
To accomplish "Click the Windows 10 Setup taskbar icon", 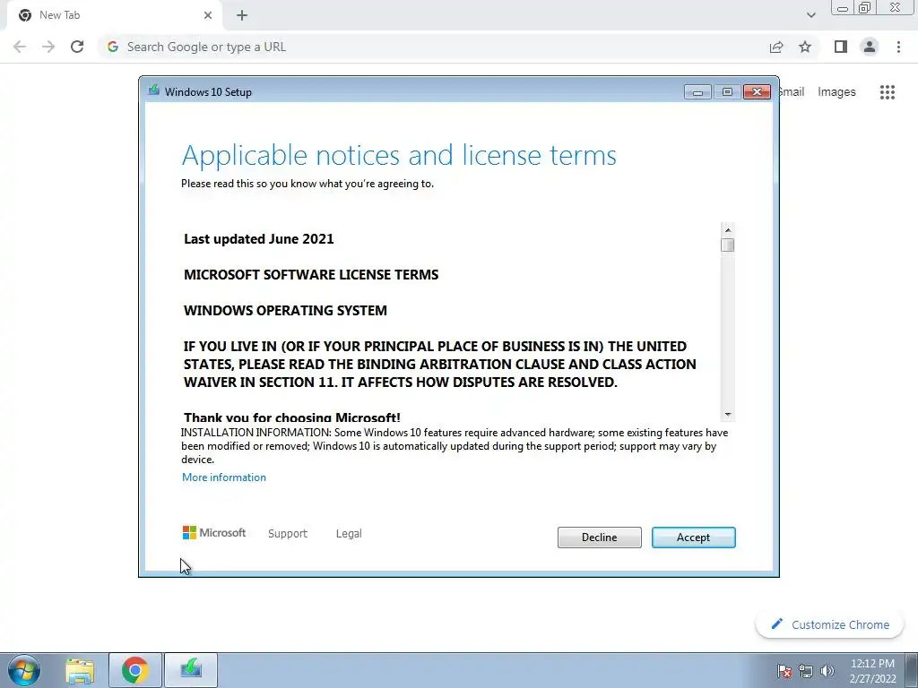I will tap(191, 670).
